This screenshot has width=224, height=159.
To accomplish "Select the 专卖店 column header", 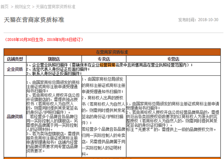I will coord(104,59).
